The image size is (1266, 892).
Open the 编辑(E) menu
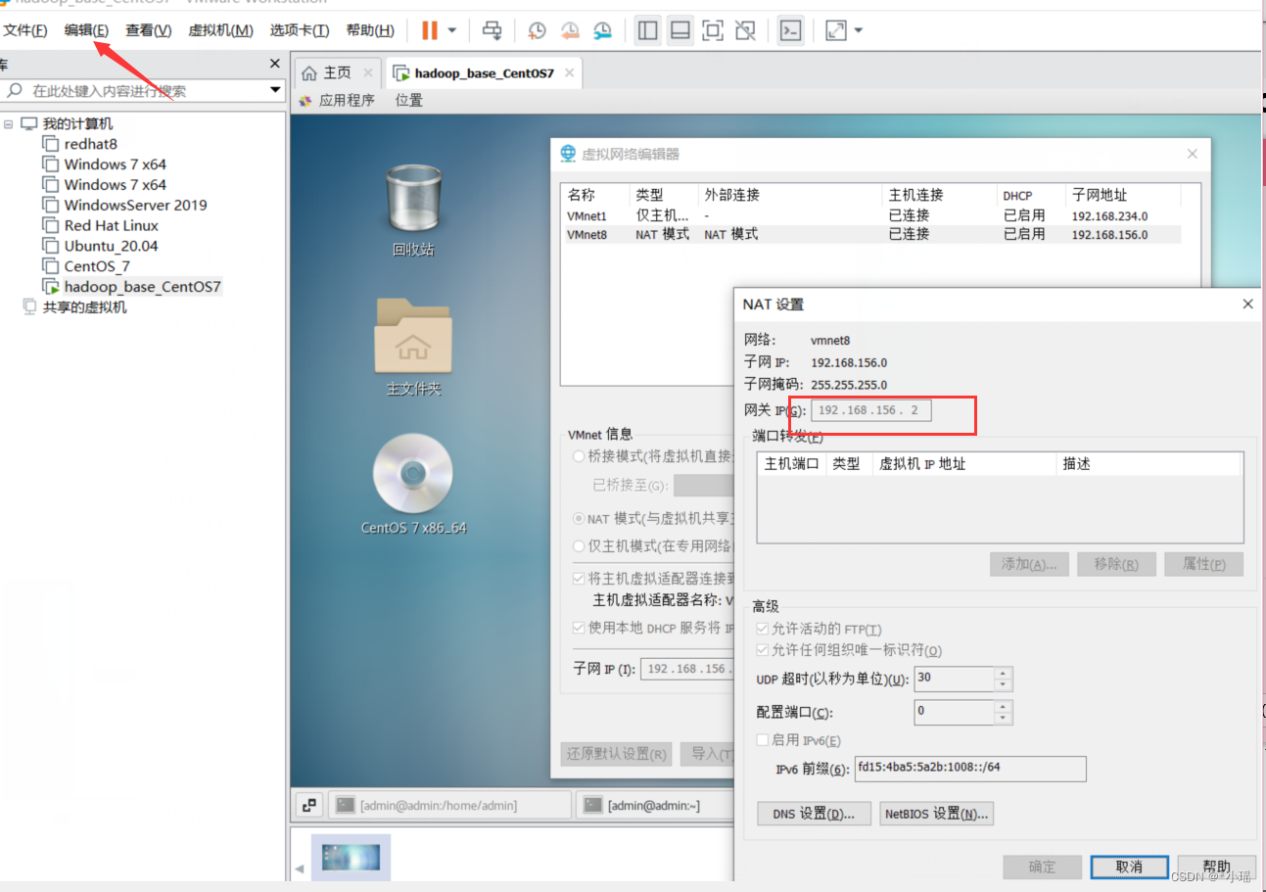coord(86,30)
